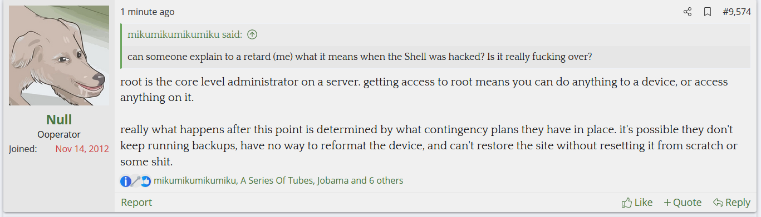Like this post by Null

(637, 203)
